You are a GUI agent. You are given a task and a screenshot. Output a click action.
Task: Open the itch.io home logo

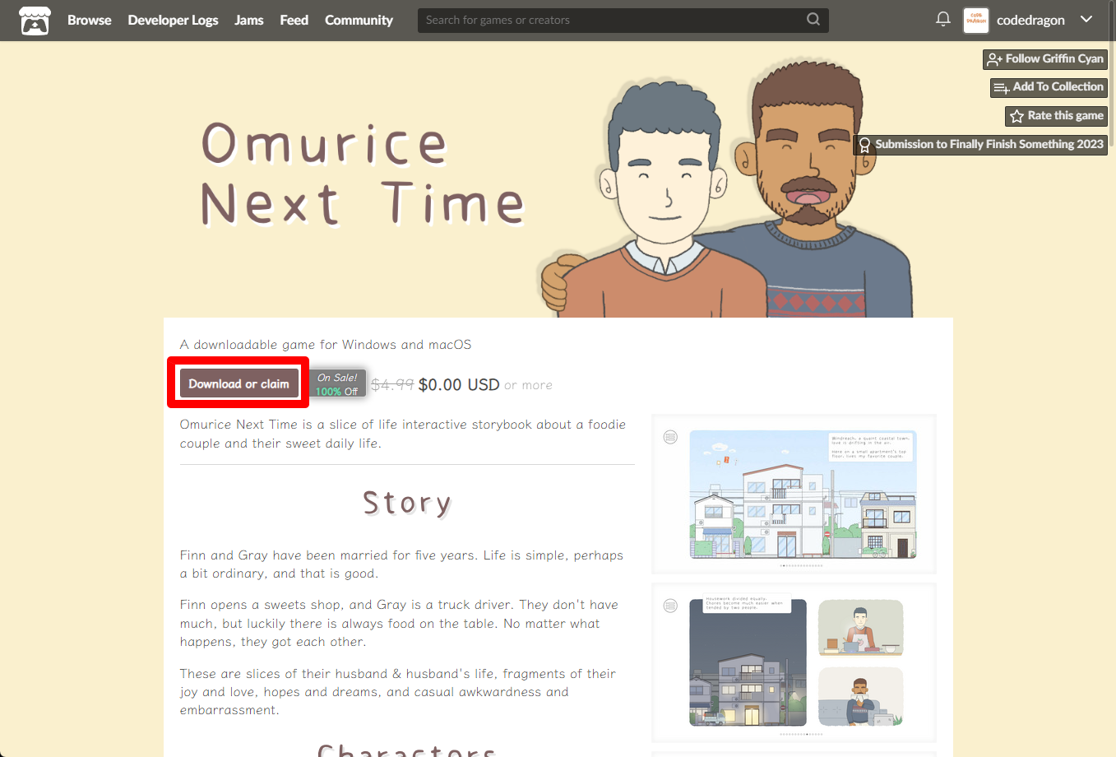click(x=35, y=21)
